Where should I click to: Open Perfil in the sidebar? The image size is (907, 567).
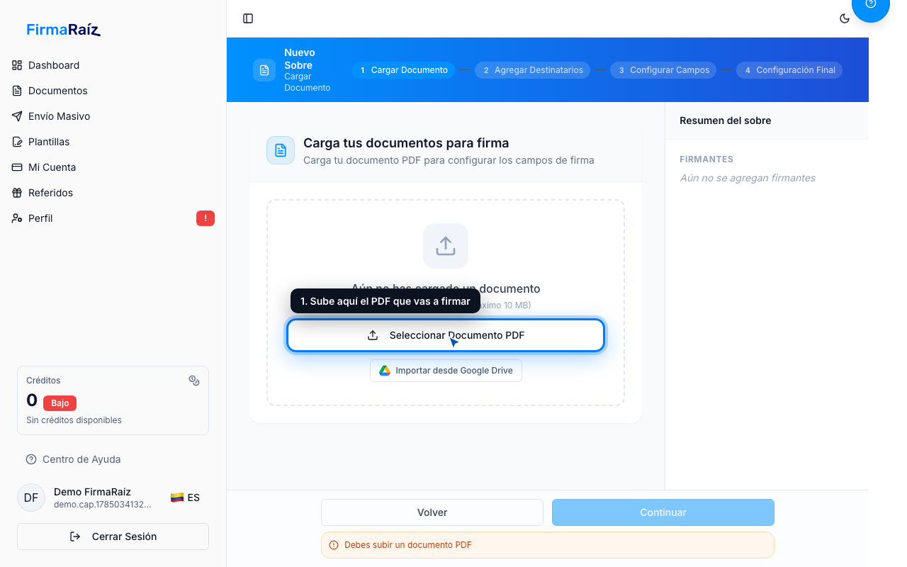113,218
